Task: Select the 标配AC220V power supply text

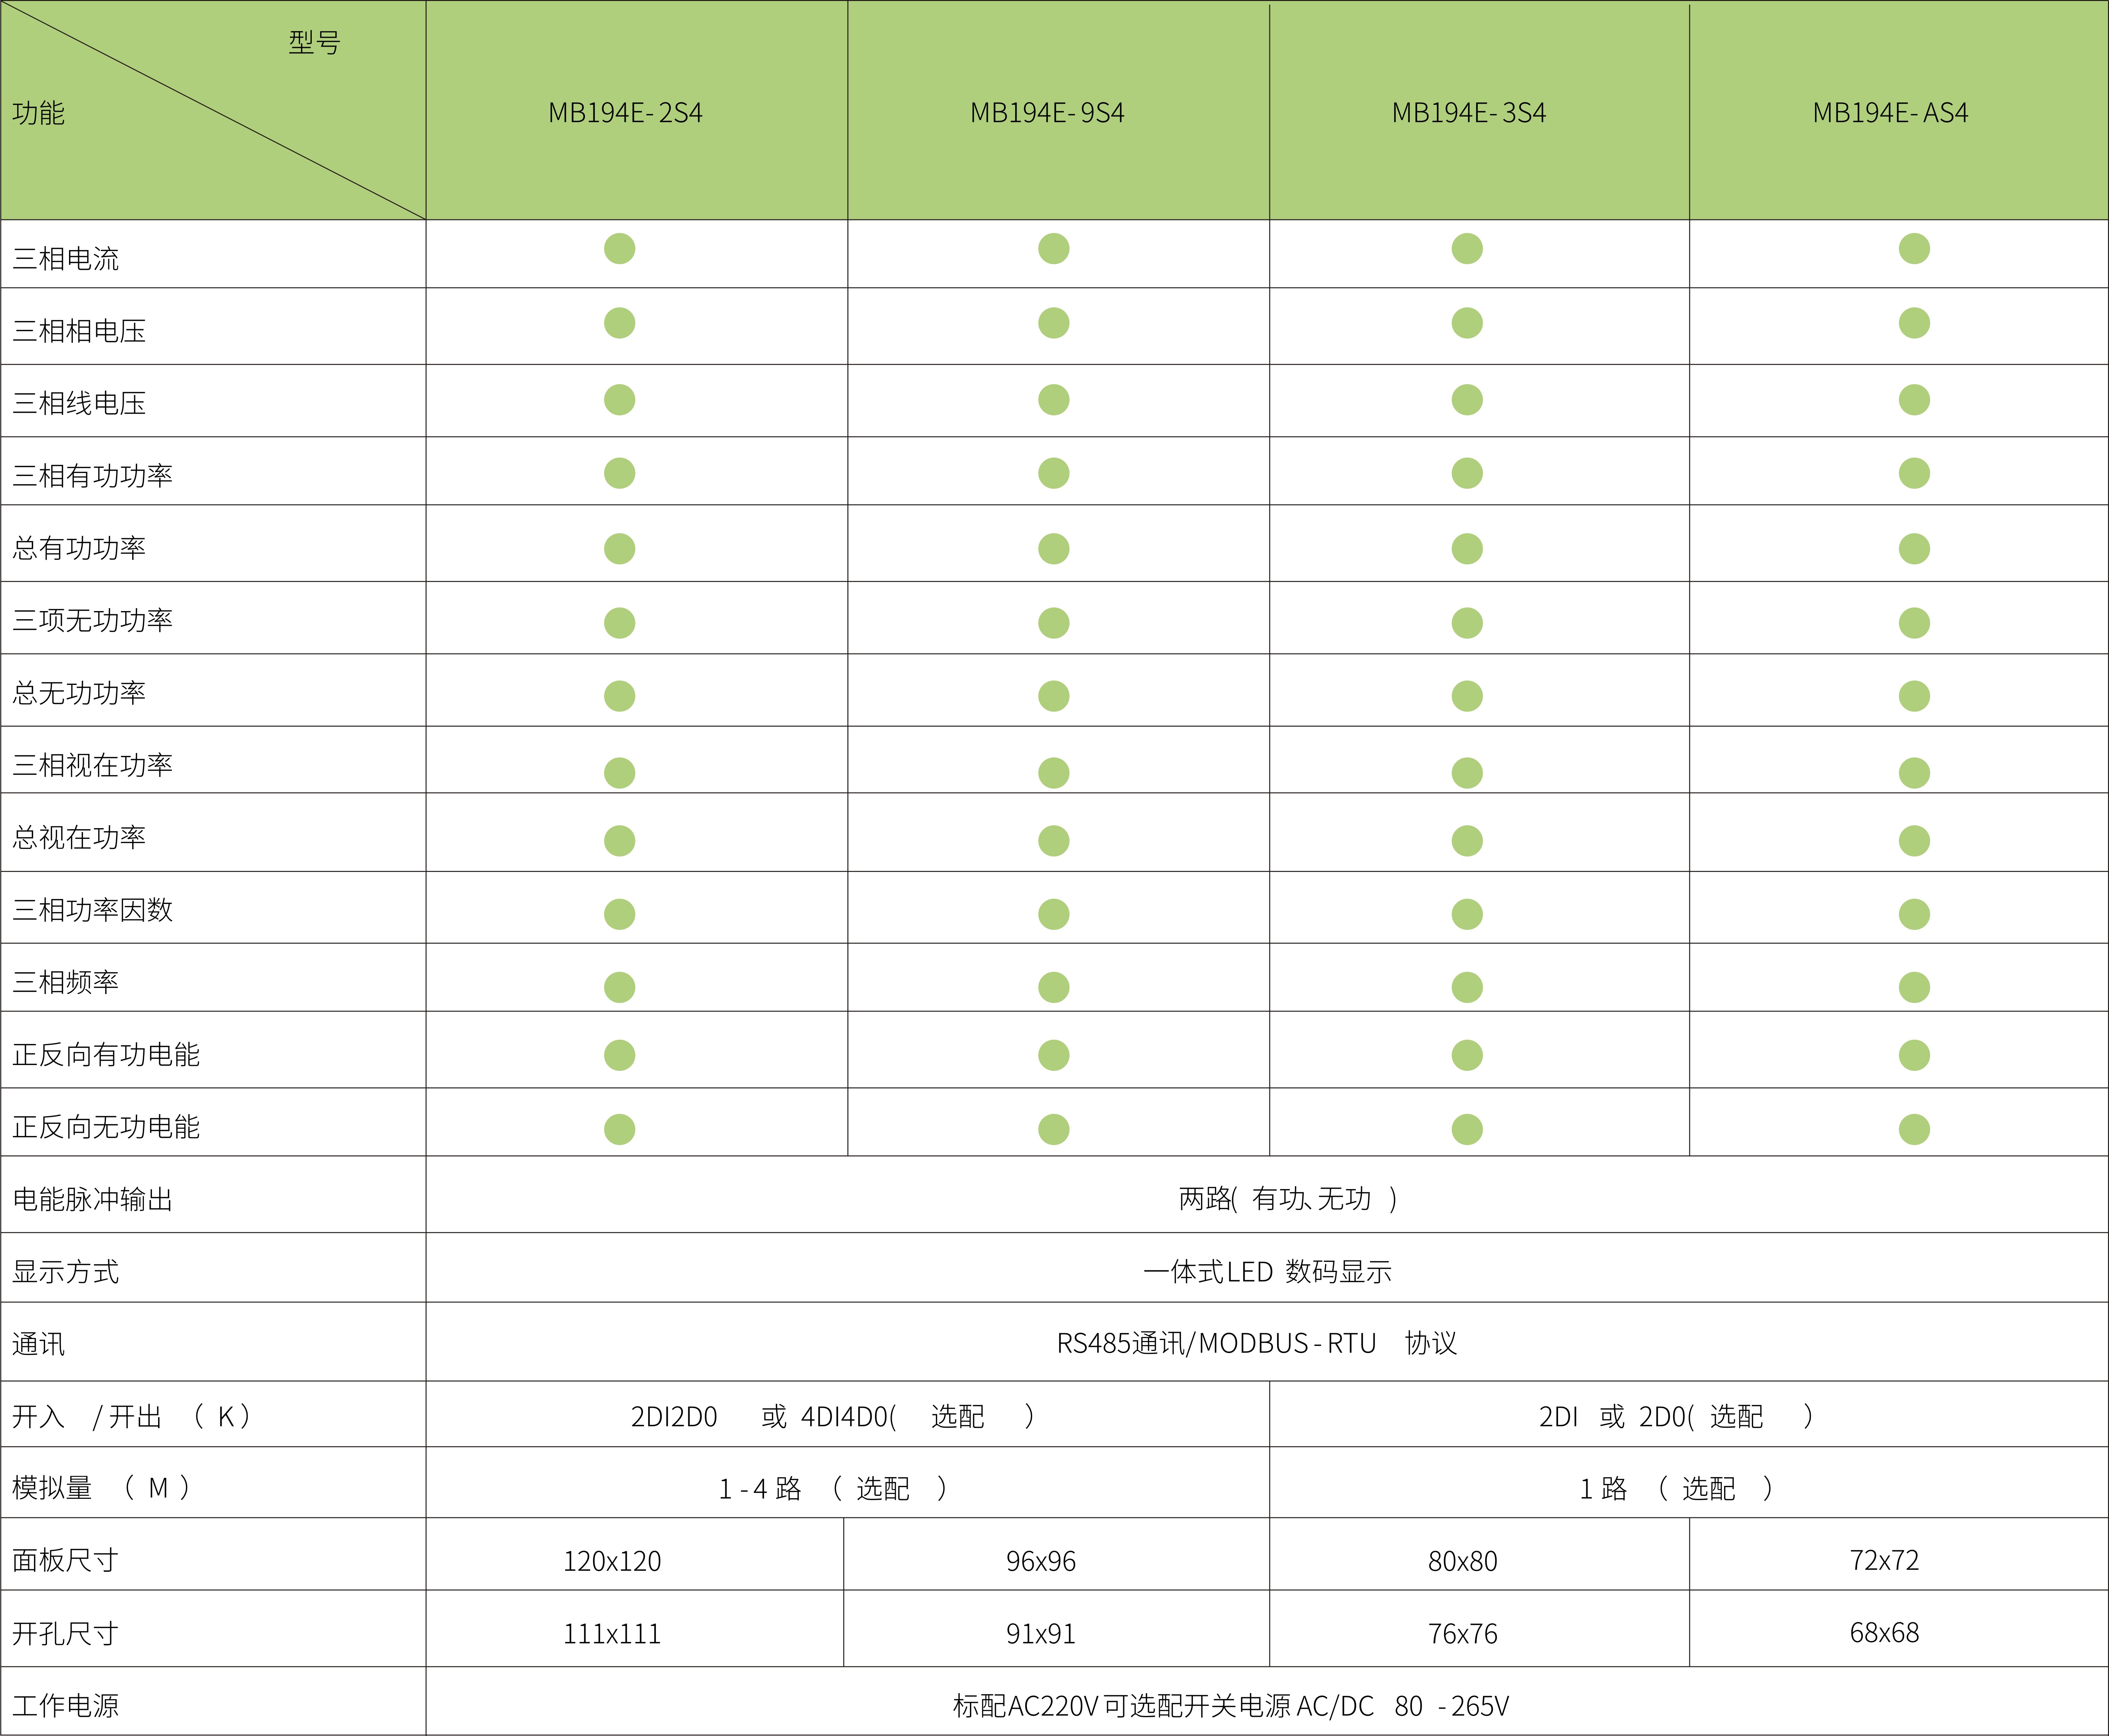Action: click(1231, 1706)
